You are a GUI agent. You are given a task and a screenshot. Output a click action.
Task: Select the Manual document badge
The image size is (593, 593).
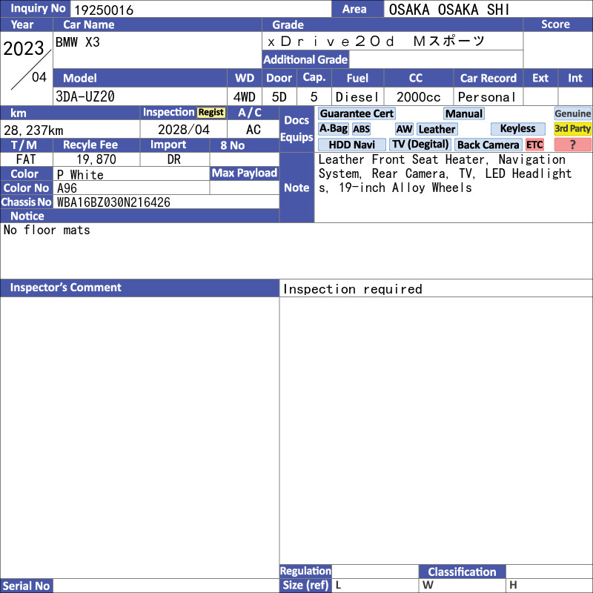pyautogui.click(x=464, y=113)
